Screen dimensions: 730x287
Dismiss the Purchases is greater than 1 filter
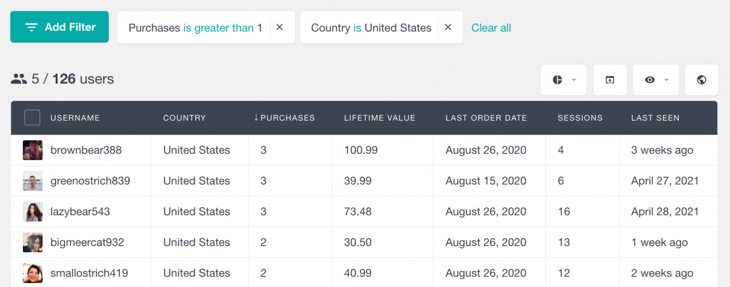coord(279,27)
